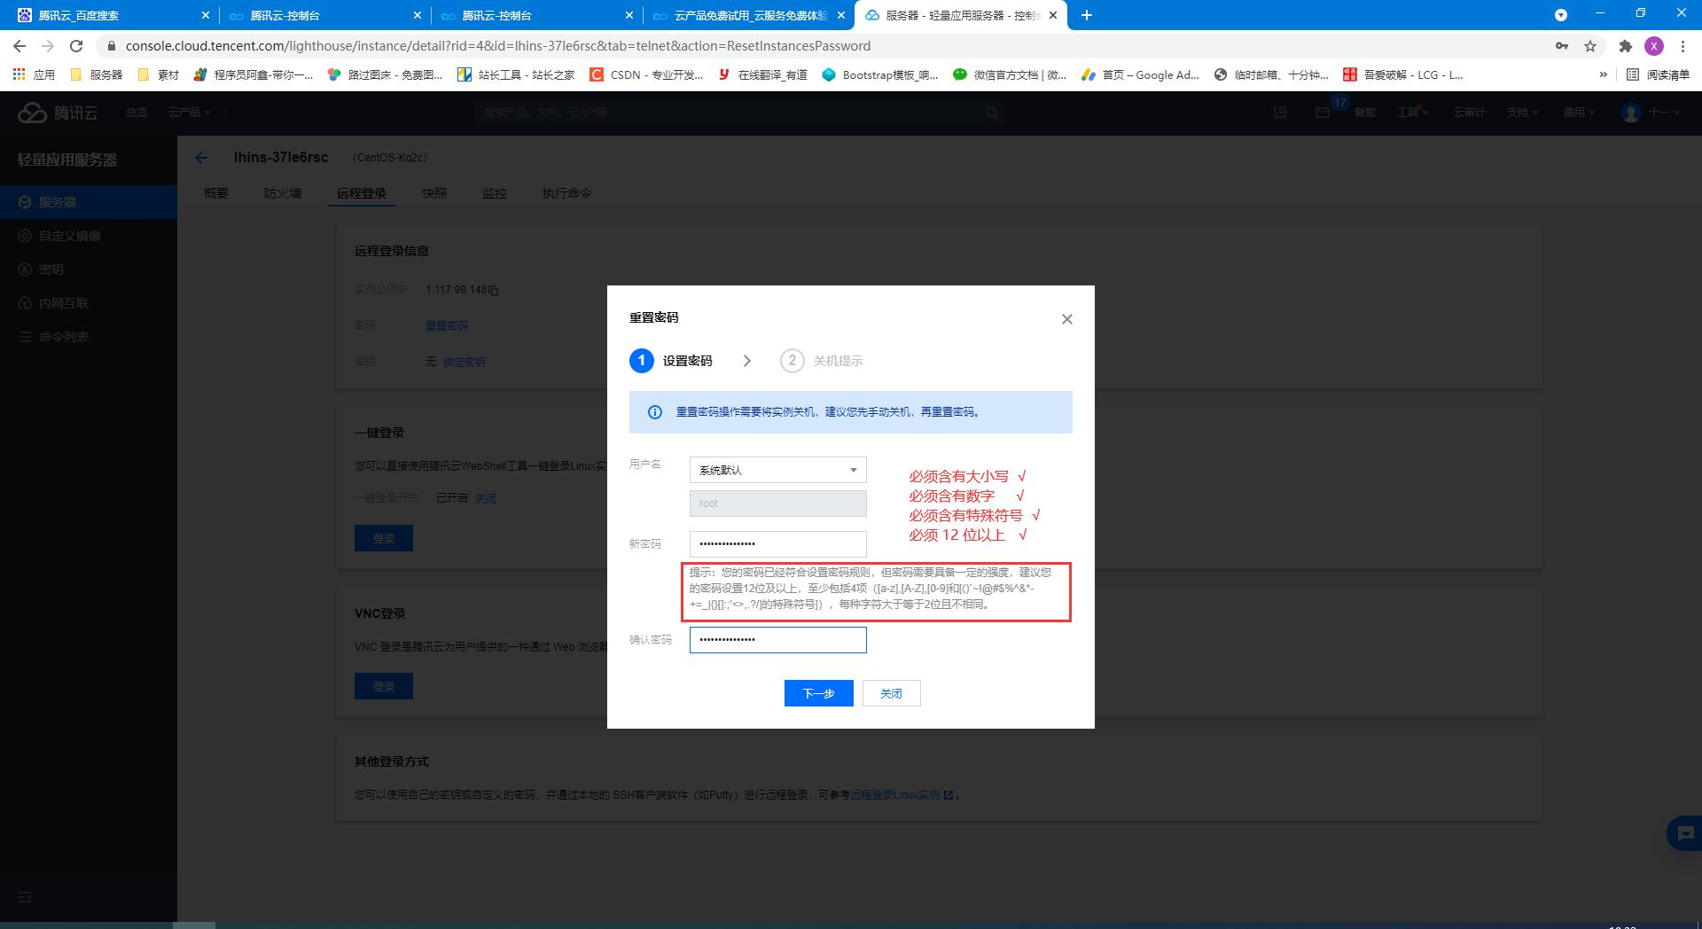The width and height of the screenshot is (1702, 929).
Task: Reload the page
Action: coord(76,46)
